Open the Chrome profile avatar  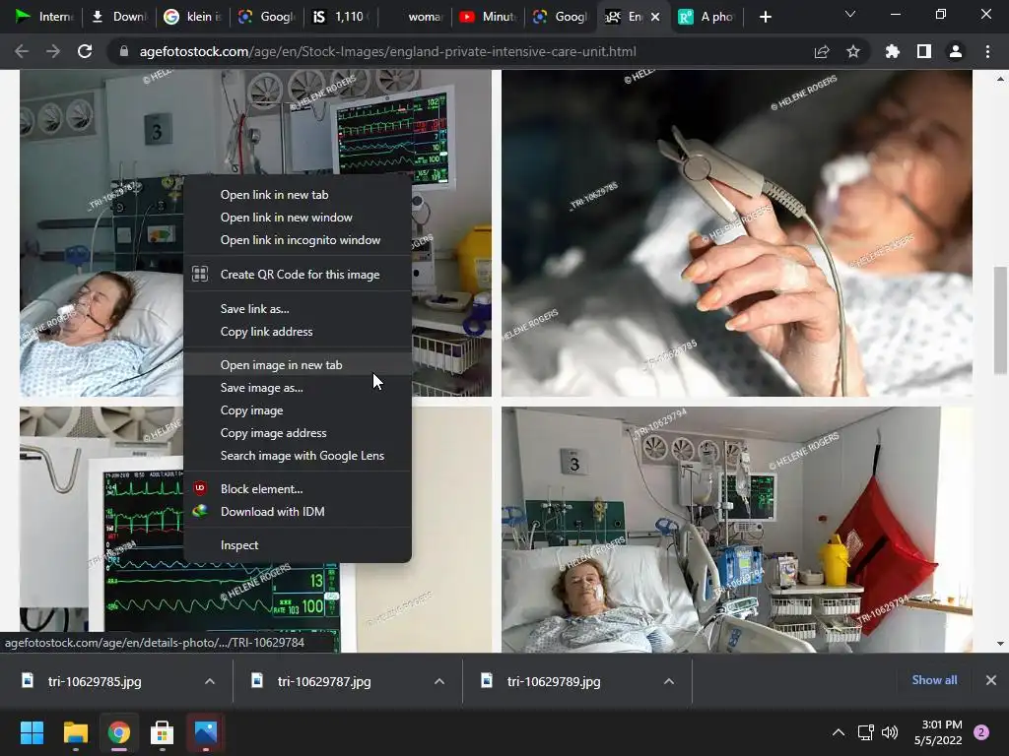(956, 51)
